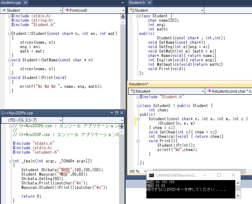Open the Xstudent class dropdown
The image size is (252, 204).
pos(167,91)
